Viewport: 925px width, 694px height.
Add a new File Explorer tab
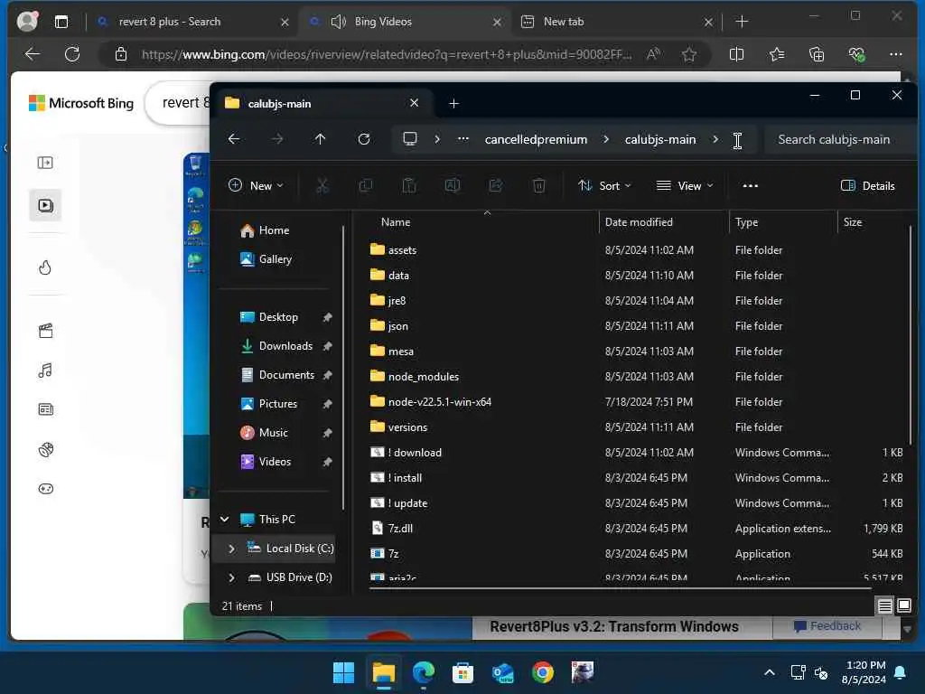click(x=453, y=104)
